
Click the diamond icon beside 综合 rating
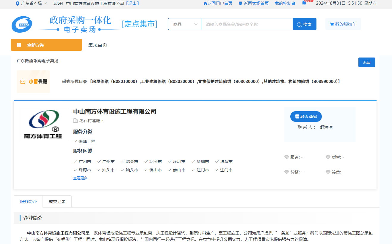coord(328,172)
